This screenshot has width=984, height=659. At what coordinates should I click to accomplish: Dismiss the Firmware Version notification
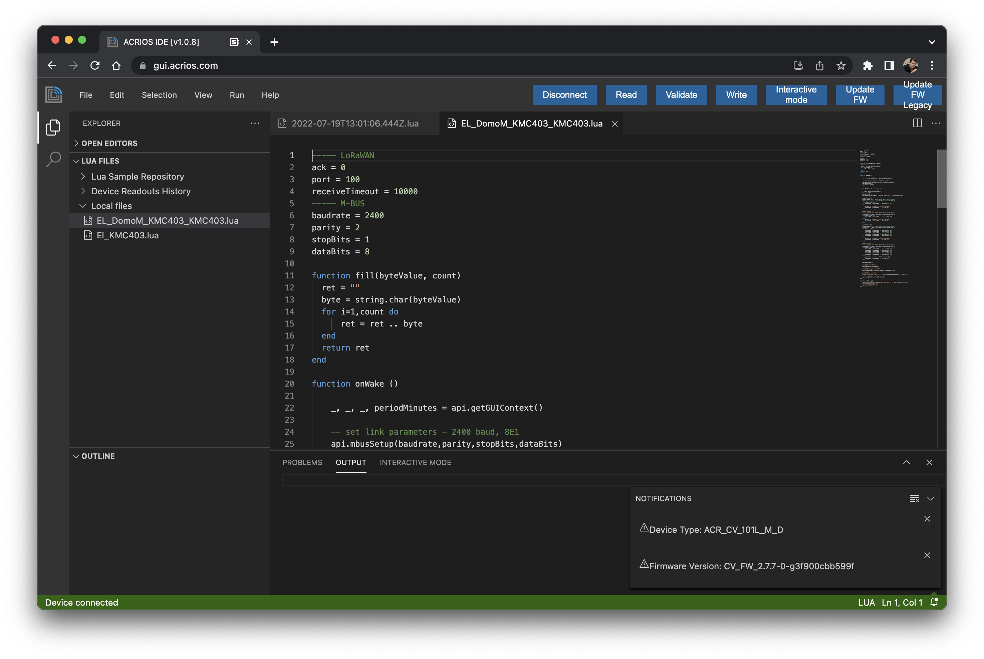point(927,555)
